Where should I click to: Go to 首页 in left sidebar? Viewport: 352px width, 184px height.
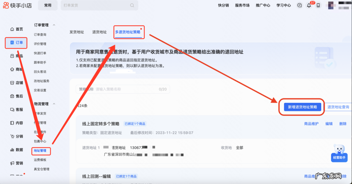[x=16, y=29]
